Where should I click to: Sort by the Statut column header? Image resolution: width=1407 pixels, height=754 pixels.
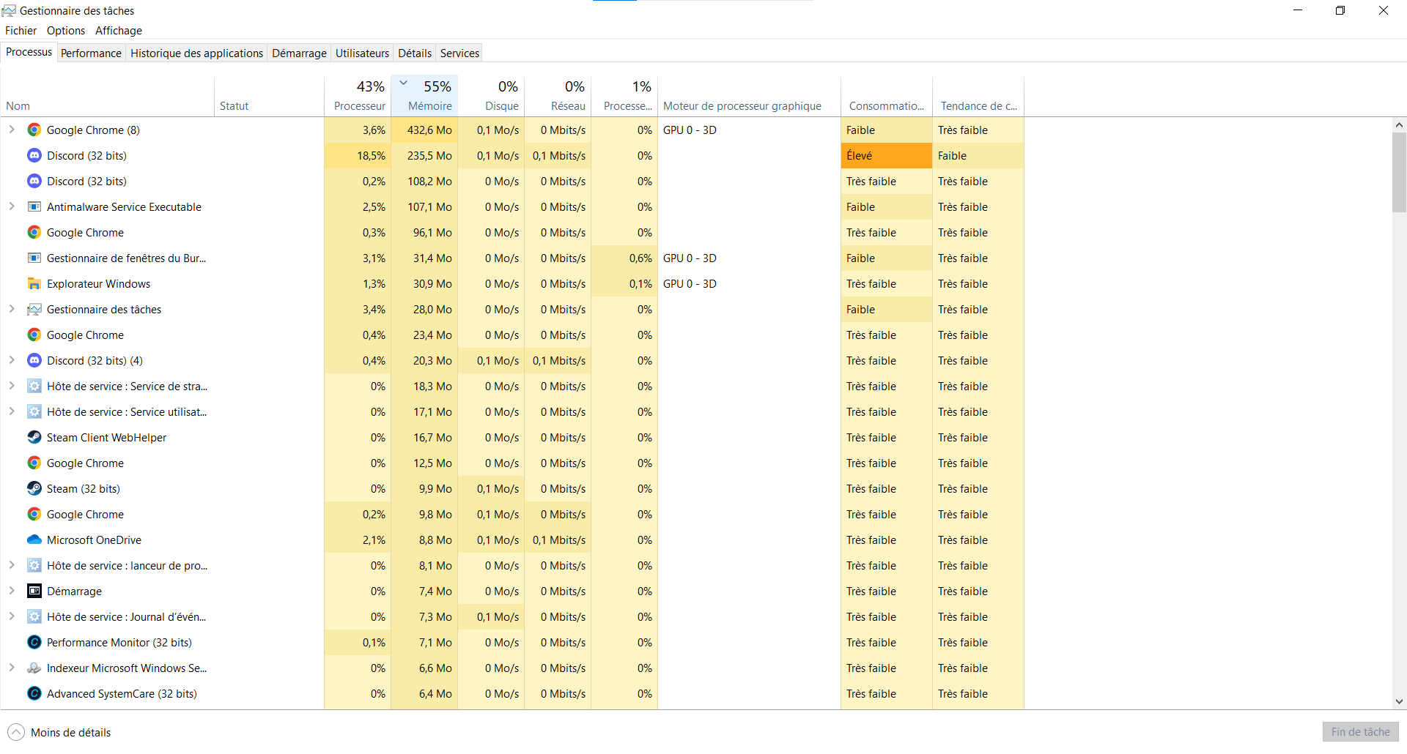point(269,96)
